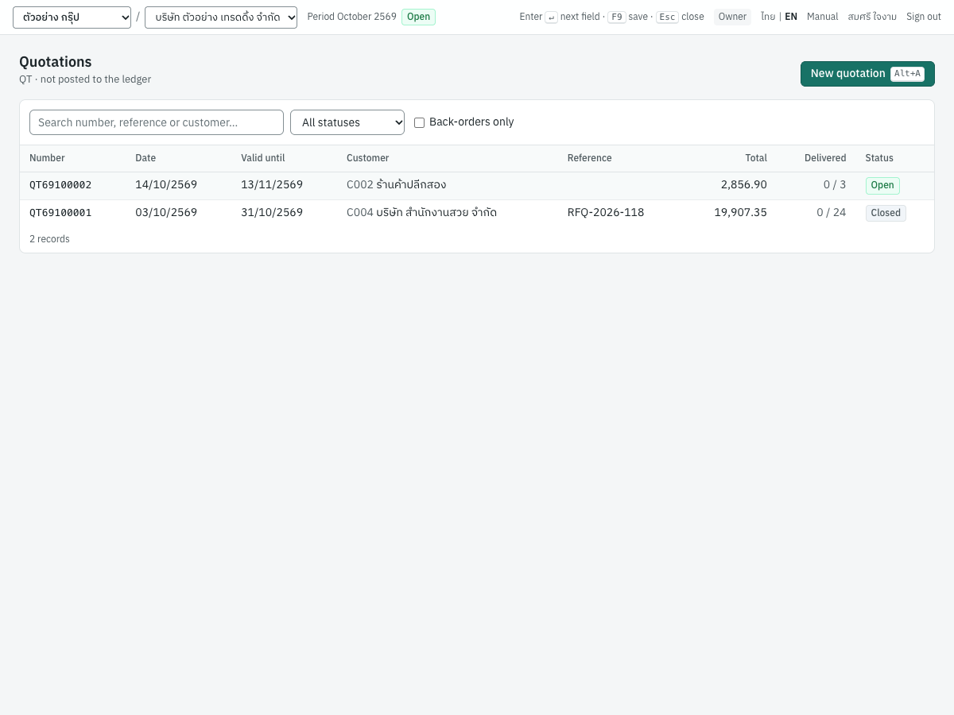Switch language to EN
This screenshot has width=954, height=715.
point(791,17)
